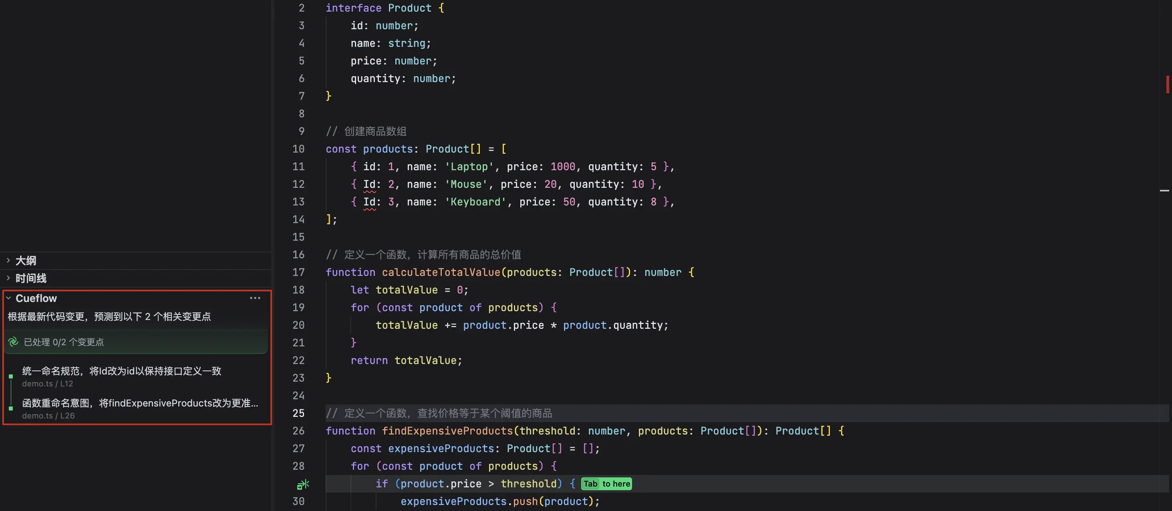Click error-underlined Id on line 12

point(369,184)
